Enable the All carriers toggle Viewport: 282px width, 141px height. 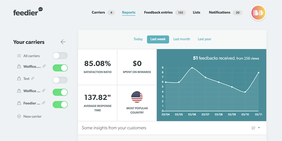(x=60, y=56)
